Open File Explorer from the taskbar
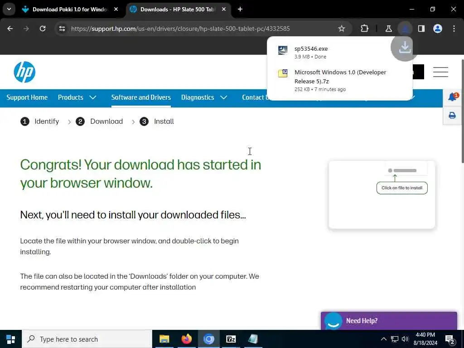464x348 pixels. (x=164, y=339)
